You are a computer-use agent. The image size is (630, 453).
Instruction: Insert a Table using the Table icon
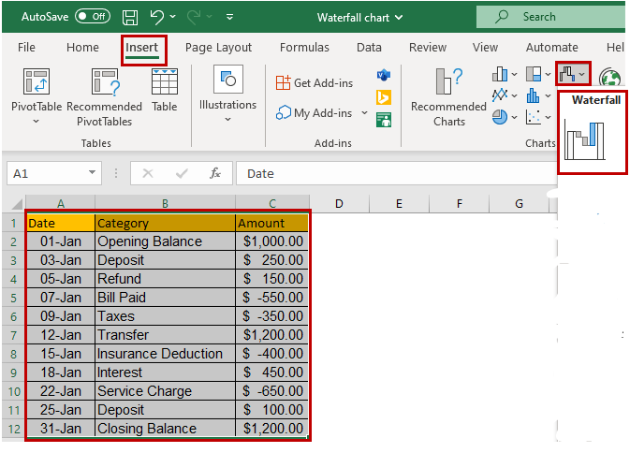(165, 81)
